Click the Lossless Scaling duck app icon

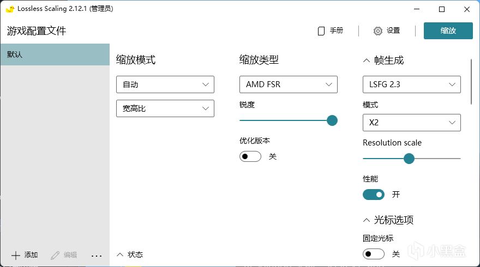coord(10,9)
